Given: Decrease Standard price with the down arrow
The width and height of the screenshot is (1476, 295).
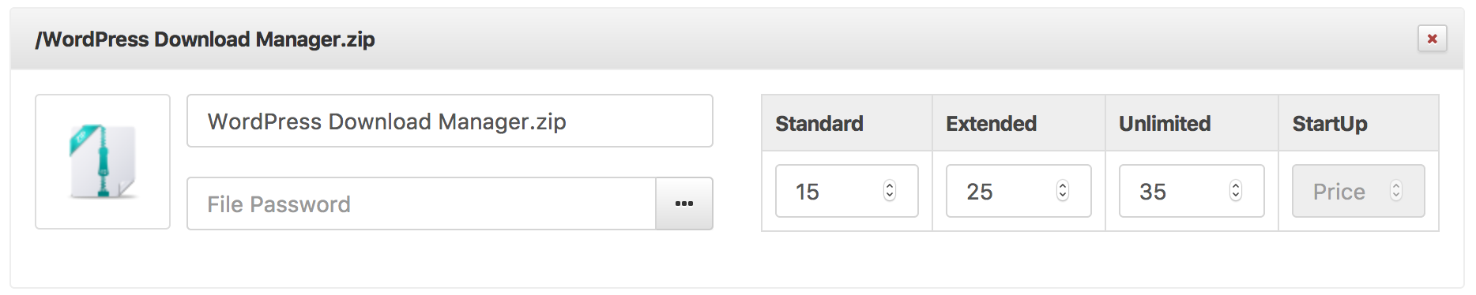Looking at the screenshot, I should 890,196.
